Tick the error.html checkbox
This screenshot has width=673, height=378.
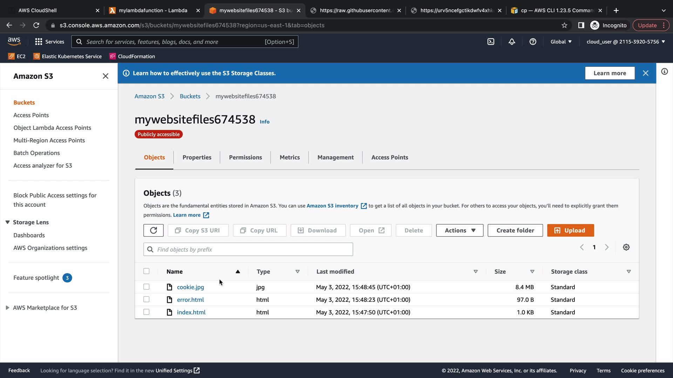(x=147, y=299)
